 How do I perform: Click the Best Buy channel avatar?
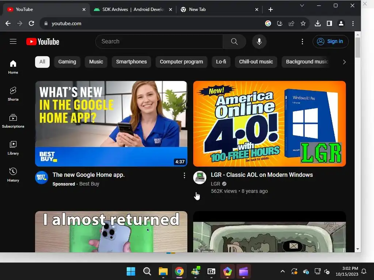[x=42, y=178]
